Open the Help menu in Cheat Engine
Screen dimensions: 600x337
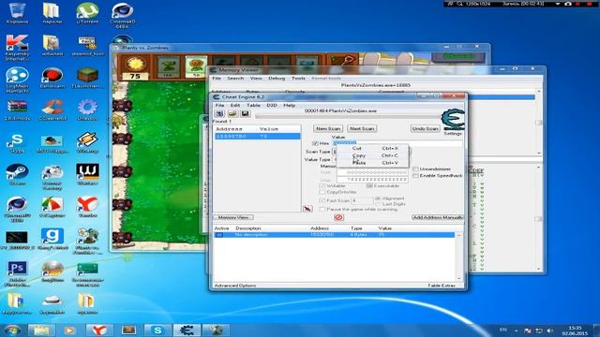point(289,105)
